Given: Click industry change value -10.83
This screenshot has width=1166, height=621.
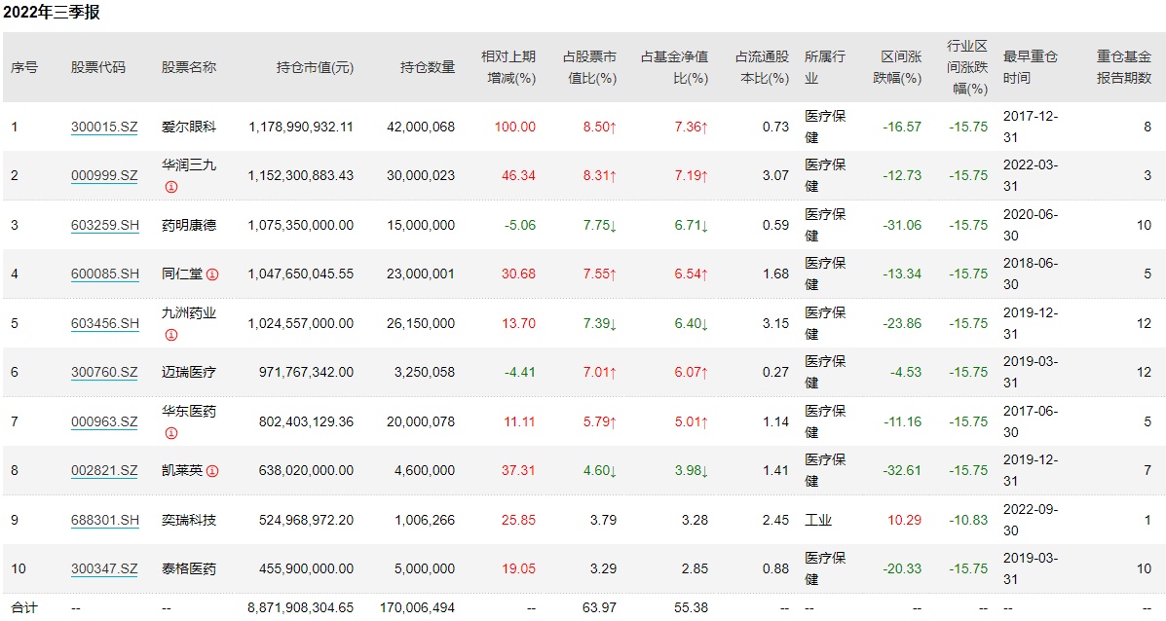Looking at the screenshot, I should click(968, 520).
